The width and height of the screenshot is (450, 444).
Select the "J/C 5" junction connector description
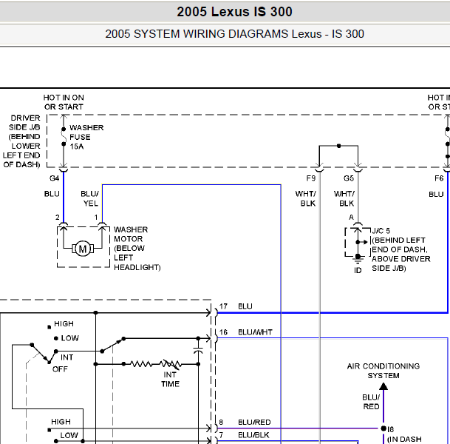click(x=401, y=249)
